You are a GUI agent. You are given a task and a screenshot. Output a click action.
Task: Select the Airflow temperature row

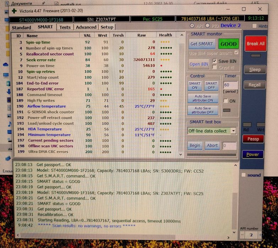[x=95, y=106]
